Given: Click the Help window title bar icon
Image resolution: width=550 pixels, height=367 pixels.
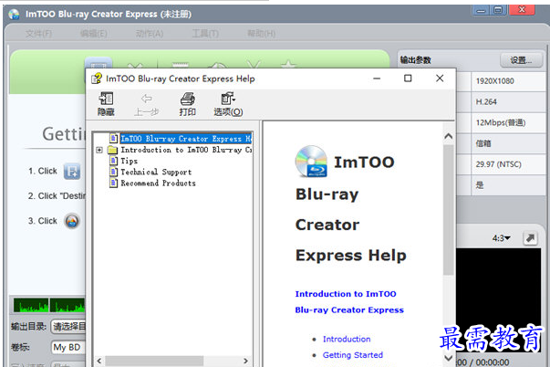Looking at the screenshot, I should coord(97,79).
